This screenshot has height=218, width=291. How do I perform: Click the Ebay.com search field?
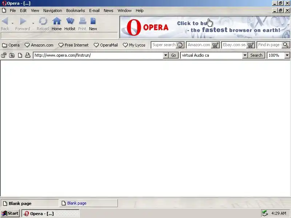tap(234, 45)
